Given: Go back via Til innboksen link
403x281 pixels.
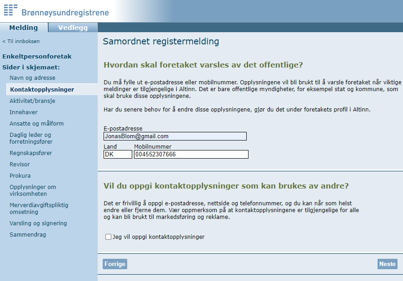Looking at the screenshot, I should point(21,41).
